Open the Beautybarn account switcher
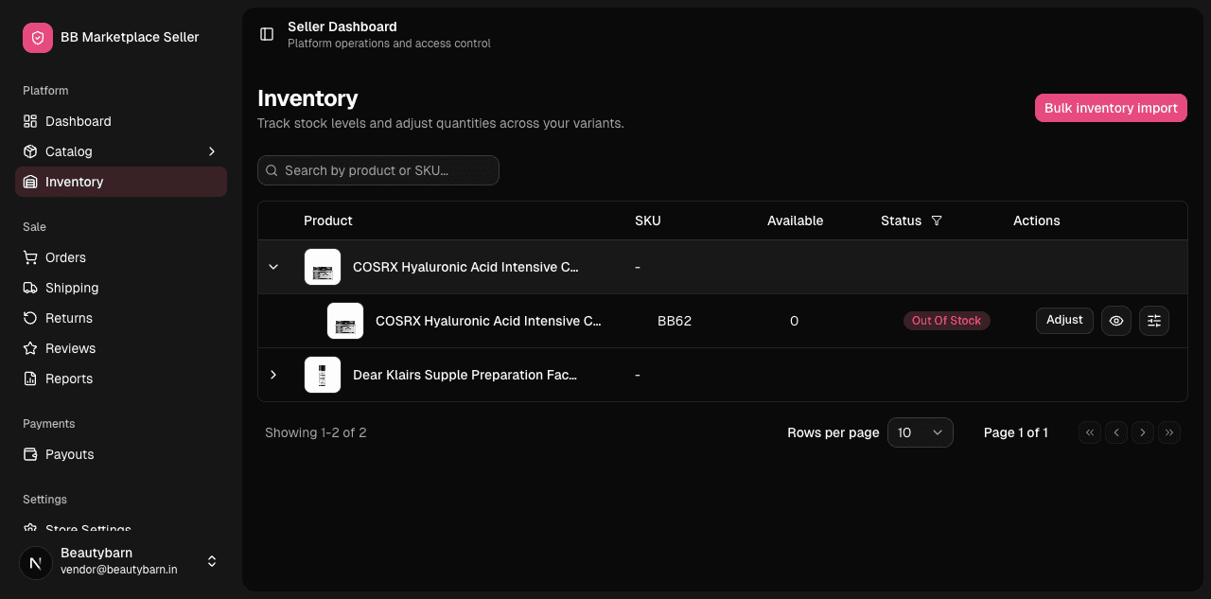The width and height of the screenshot is (1211, 599). click(121, 561)
